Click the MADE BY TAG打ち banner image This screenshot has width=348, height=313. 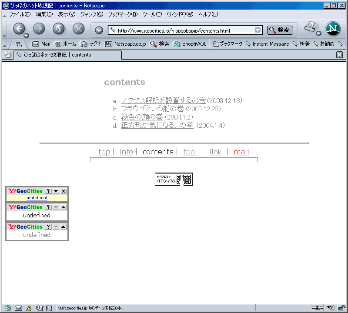pos(174,179)
